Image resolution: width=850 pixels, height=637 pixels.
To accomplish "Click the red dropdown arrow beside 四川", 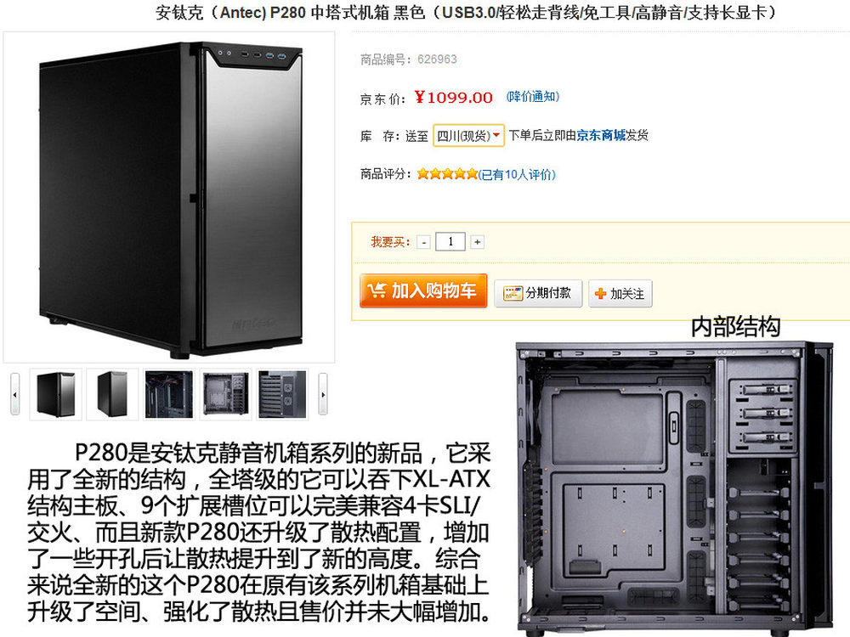I will 496,135.
